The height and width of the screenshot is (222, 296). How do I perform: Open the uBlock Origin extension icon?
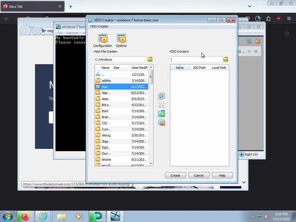pos(278,18)
